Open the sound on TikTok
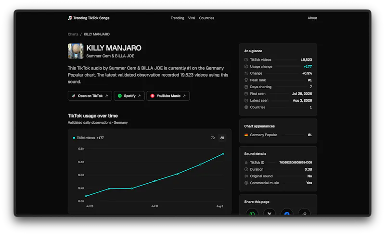This screenshot has height=235, width=385. tap(90, 96)
